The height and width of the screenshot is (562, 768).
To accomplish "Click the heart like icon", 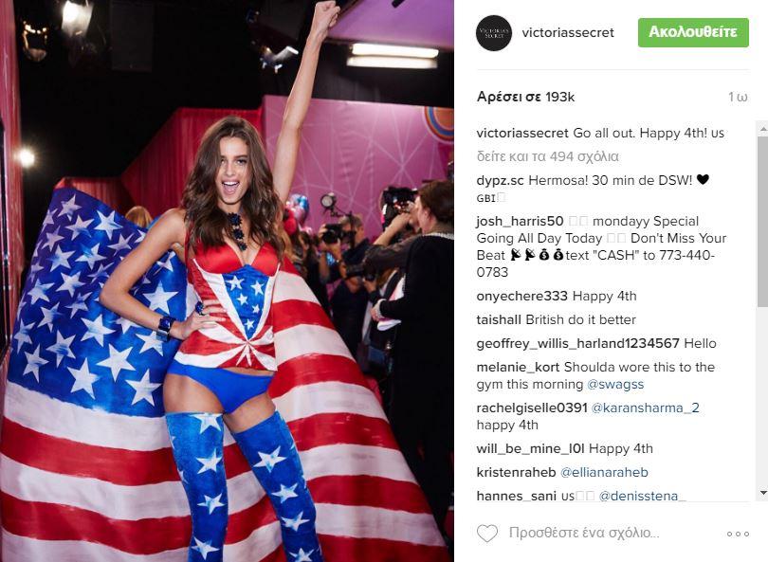I will 486,534.
